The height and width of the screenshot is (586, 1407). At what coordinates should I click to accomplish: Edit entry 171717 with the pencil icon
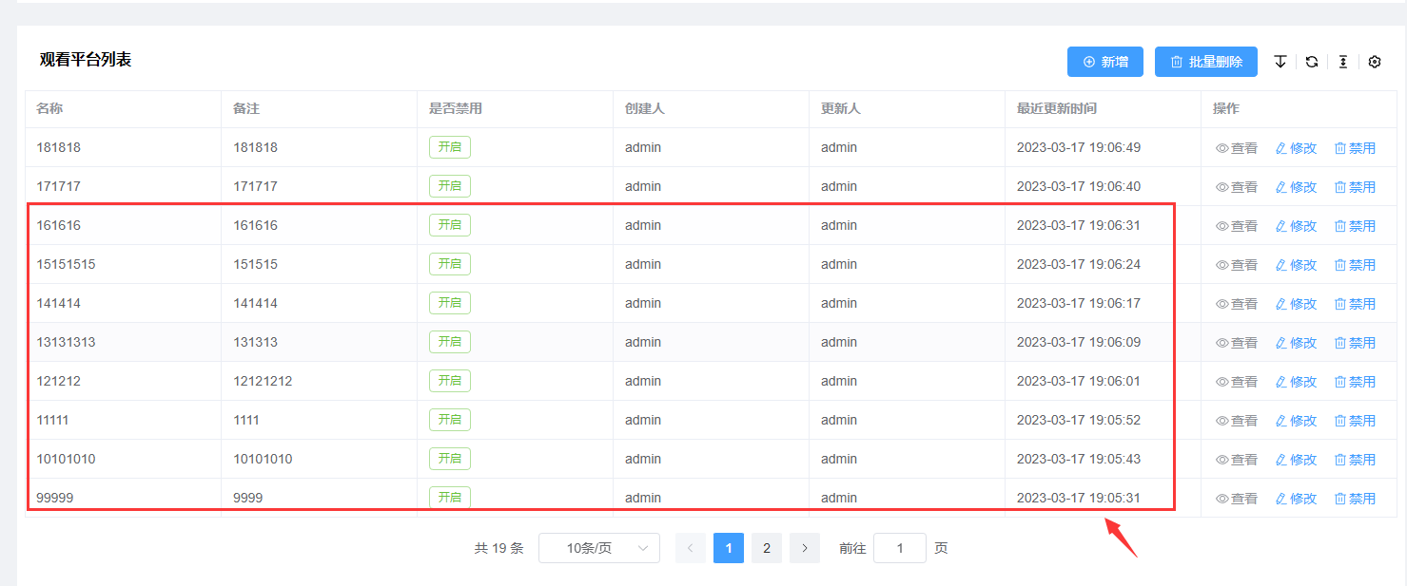1280,186
